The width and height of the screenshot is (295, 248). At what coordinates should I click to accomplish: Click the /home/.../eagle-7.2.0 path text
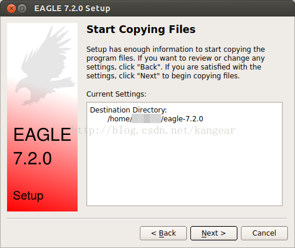(155, 119)
